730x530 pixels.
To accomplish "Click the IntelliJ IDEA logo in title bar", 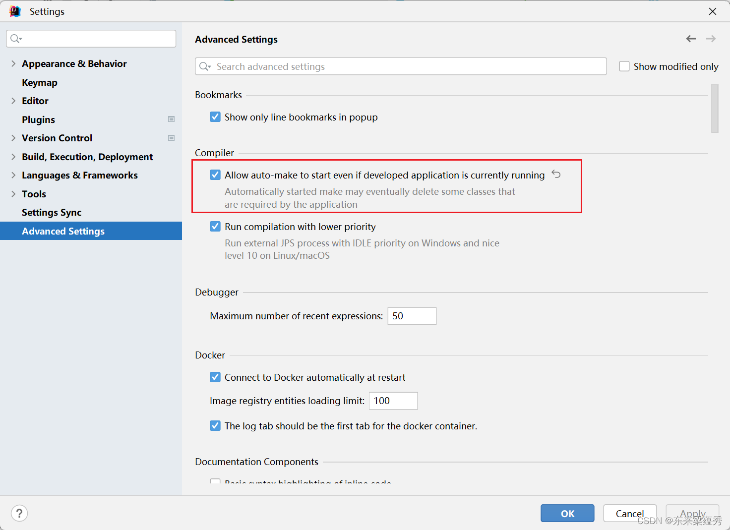I will pos(15,11).
